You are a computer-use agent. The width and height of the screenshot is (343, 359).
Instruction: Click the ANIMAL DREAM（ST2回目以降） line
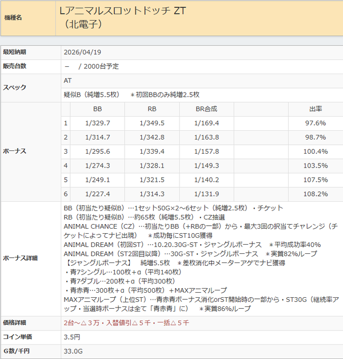[190, 254]
